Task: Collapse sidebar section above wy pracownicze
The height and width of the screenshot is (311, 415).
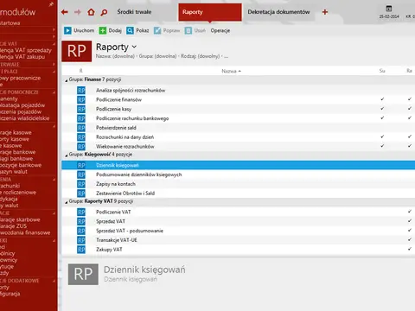Action: pos(54,72)
